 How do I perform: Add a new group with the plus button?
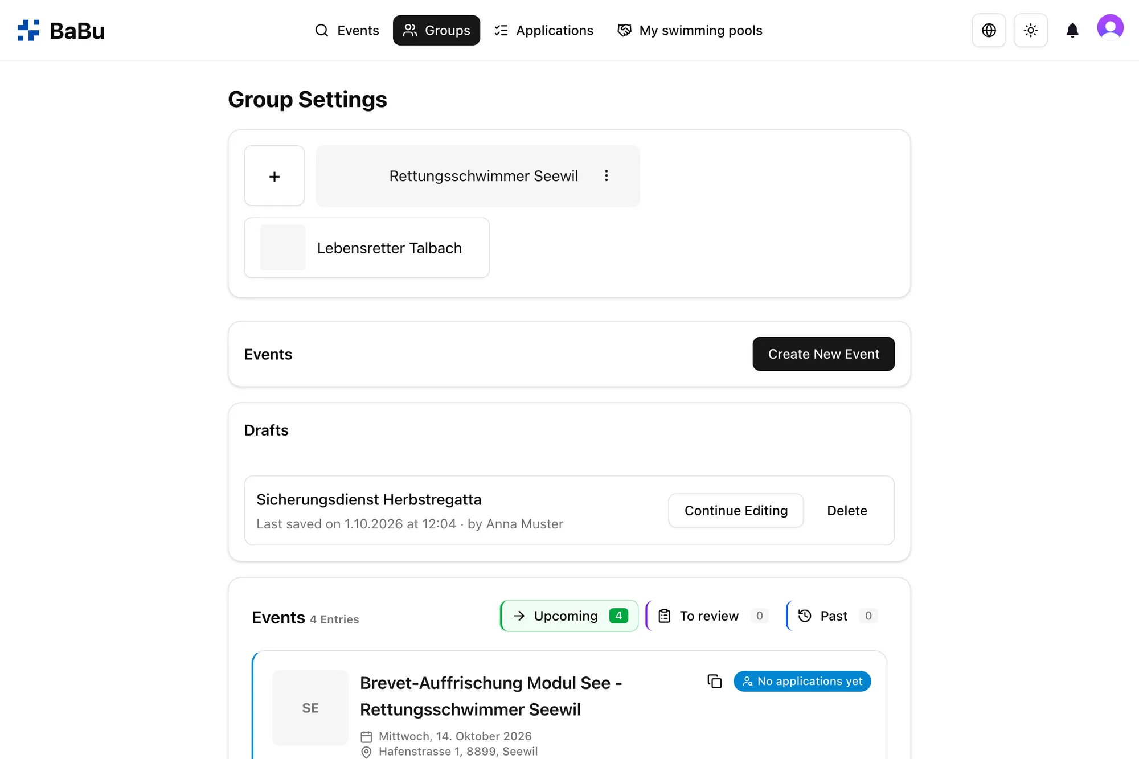coord(274,175)
